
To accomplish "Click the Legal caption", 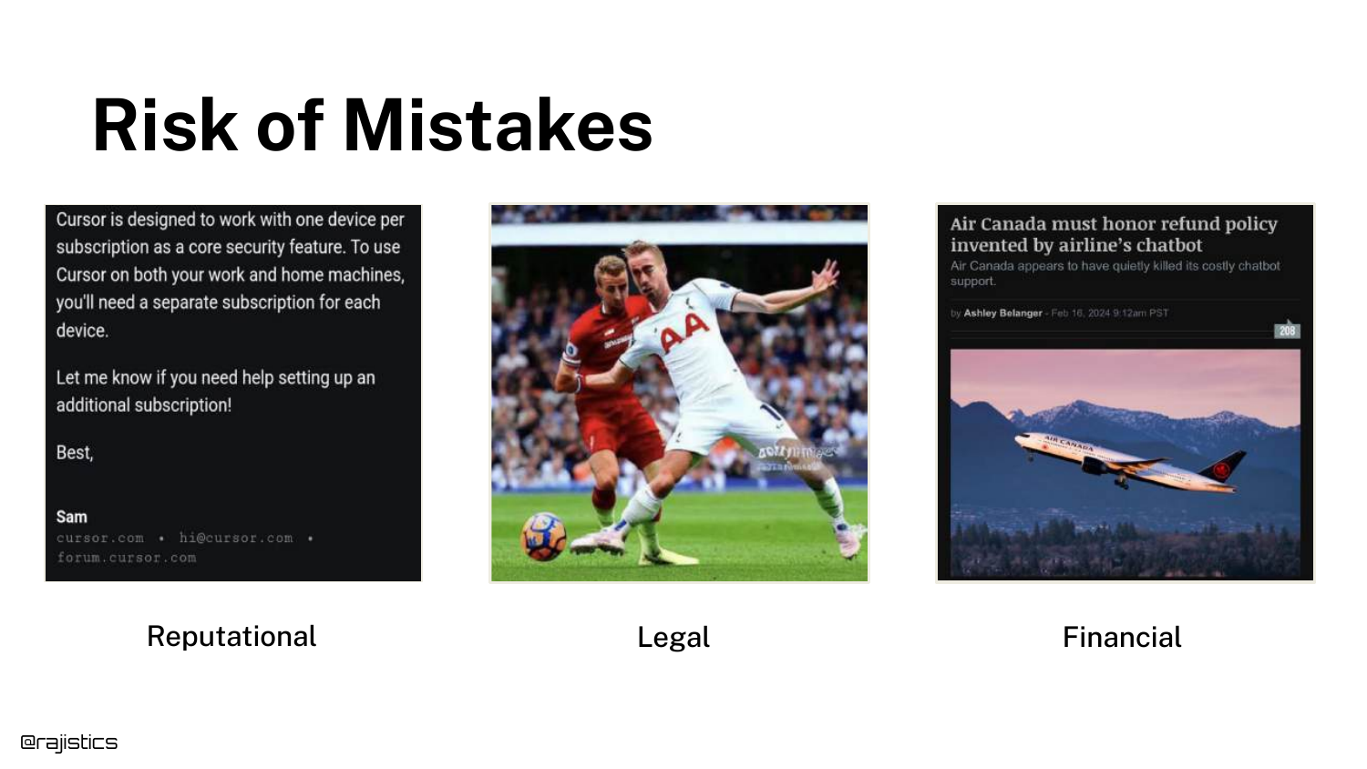I will pos(673,637).
